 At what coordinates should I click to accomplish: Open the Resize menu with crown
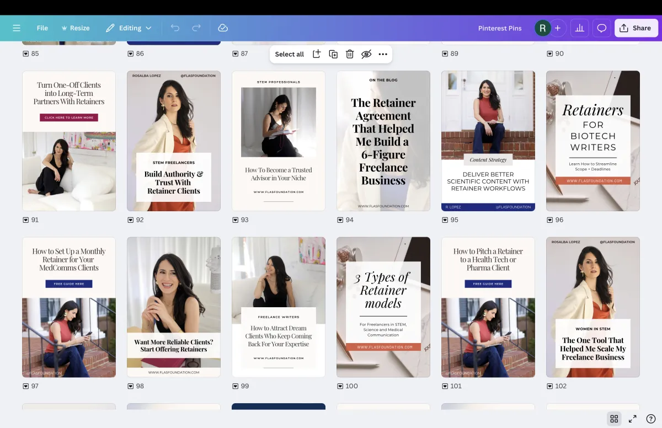pos(76,28)
